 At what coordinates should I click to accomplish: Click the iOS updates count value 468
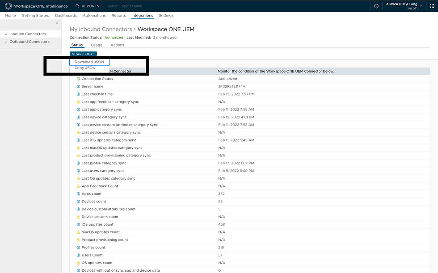(x=222, y=224)
